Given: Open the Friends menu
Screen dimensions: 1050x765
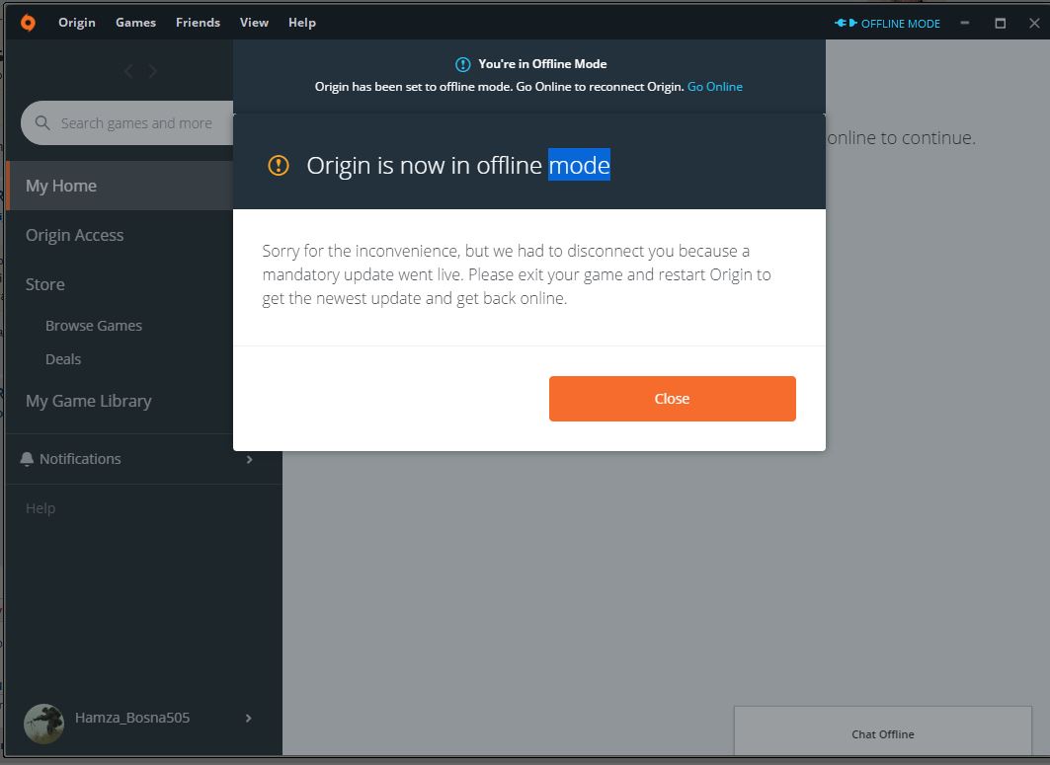Looking at the screenshot, I should pos(199,23).
